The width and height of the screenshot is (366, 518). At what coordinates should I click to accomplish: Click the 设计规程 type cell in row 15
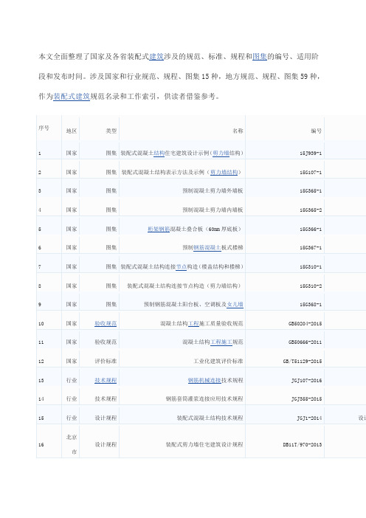point(106,418)
